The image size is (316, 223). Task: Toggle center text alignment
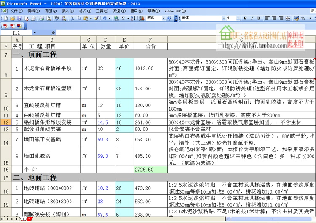[274, 19]
